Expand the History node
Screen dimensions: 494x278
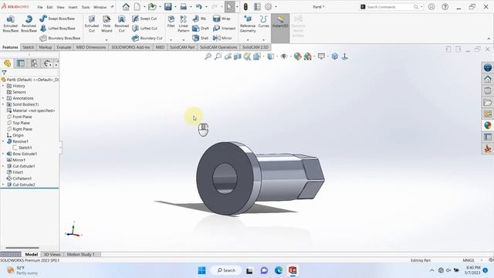[3, 86]
